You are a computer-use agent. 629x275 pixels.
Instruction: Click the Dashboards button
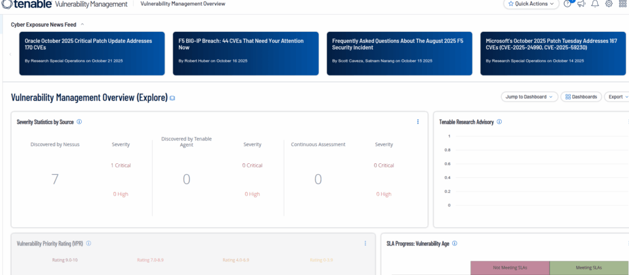point(580,96)
